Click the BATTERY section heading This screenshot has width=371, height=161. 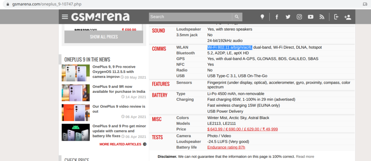point(160,95)
